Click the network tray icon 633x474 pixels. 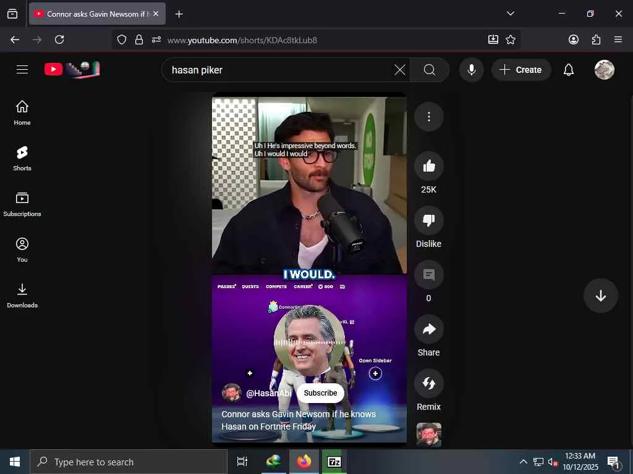pos(538,462)
